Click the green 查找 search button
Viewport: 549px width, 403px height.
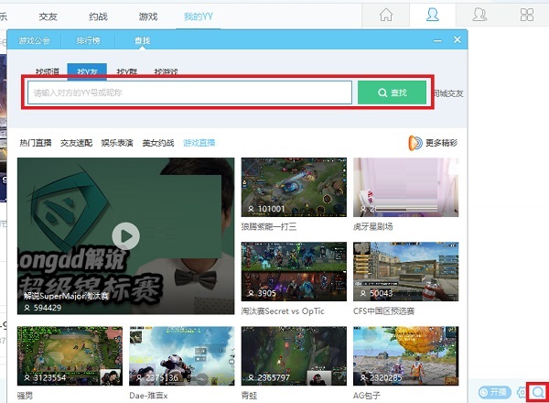(393, 93)
